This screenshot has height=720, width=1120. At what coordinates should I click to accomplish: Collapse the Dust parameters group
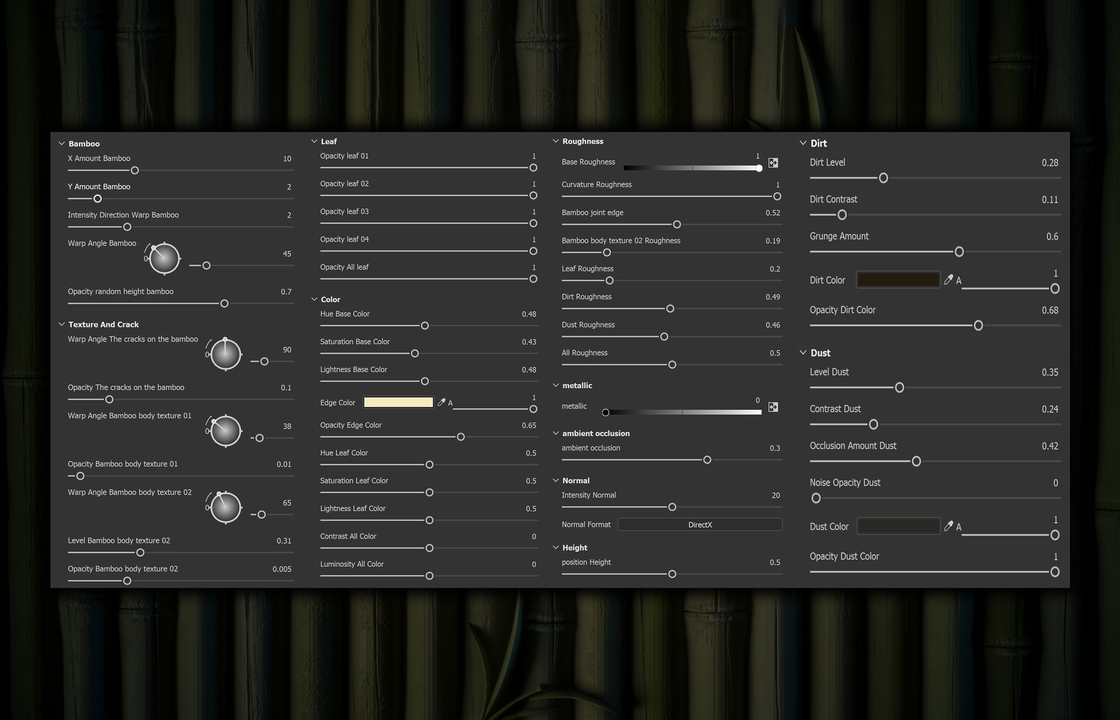point(803,352)
